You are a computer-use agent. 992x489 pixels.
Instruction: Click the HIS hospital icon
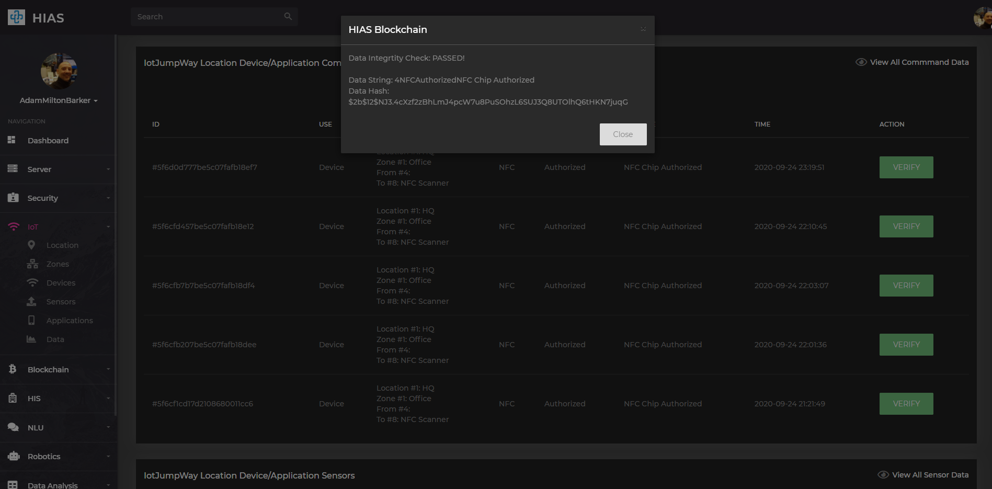pyautogui.click(x=13, y=398)
